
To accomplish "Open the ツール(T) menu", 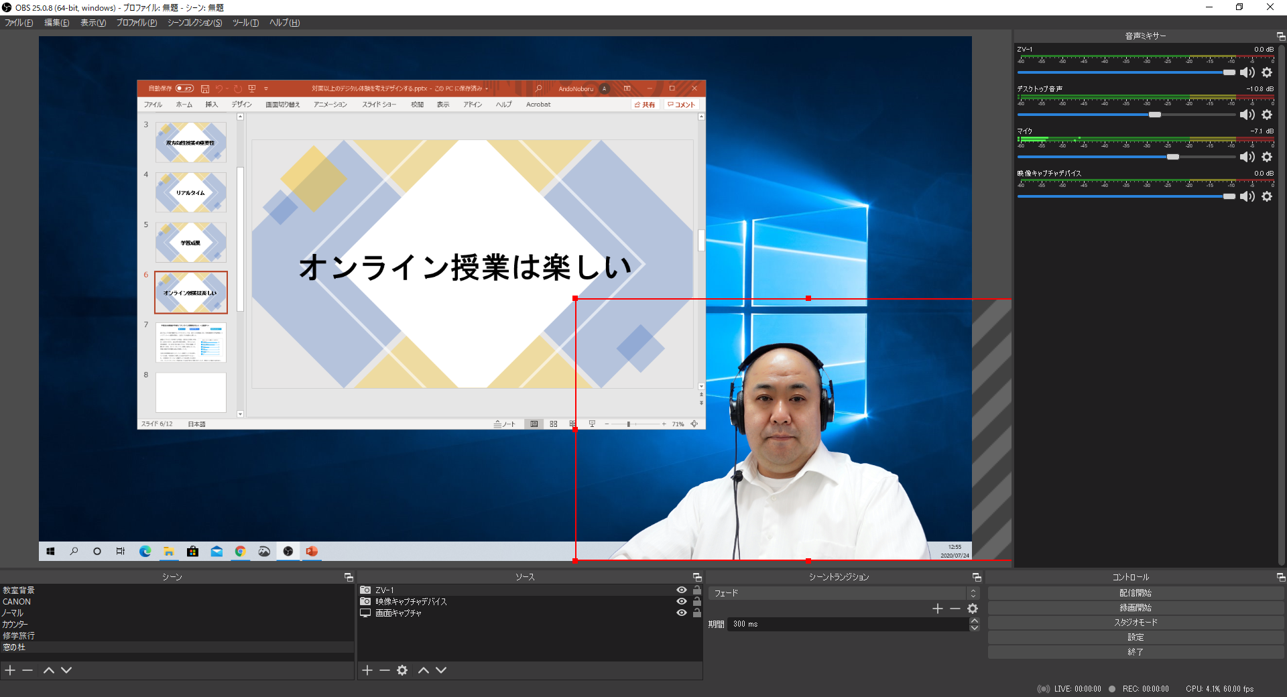I will pyautogui.click(x=245, y=23).
